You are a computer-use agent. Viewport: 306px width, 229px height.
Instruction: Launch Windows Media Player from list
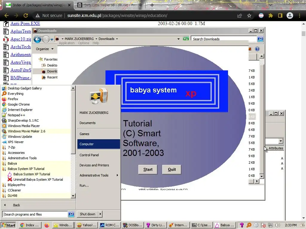(24, 126)
